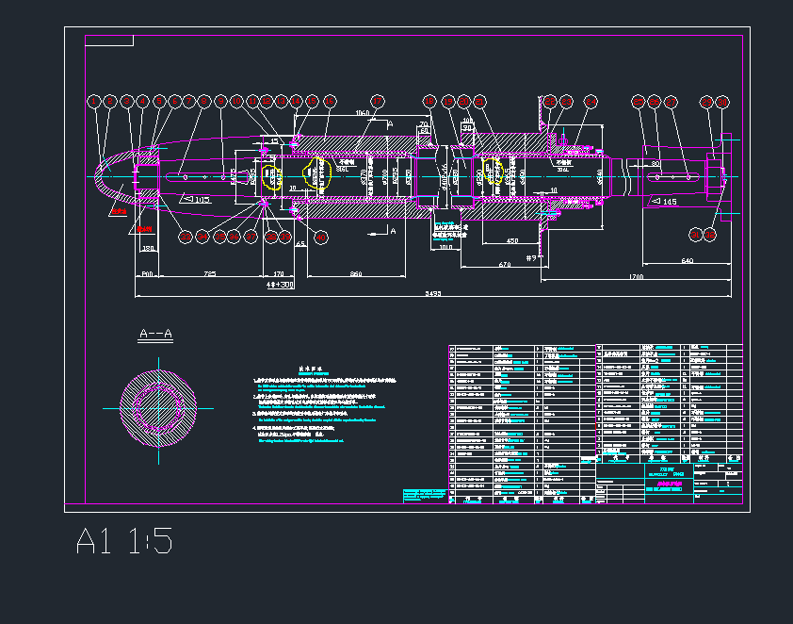Click the taper symbol labeled 105

click(194, 199)
